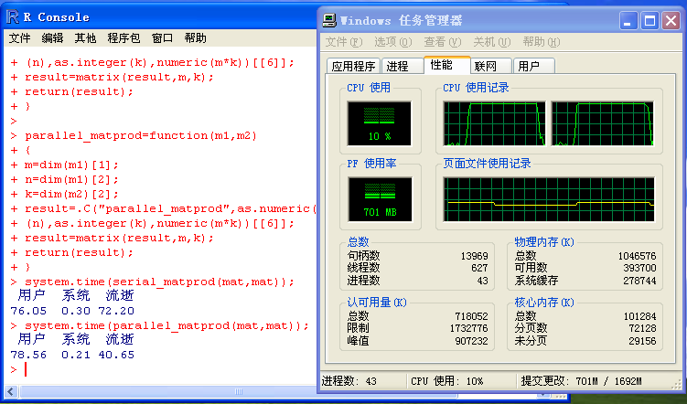Open the 编辑 menu in R Console
Screen dimensions: 687x404
coord(53,38)
